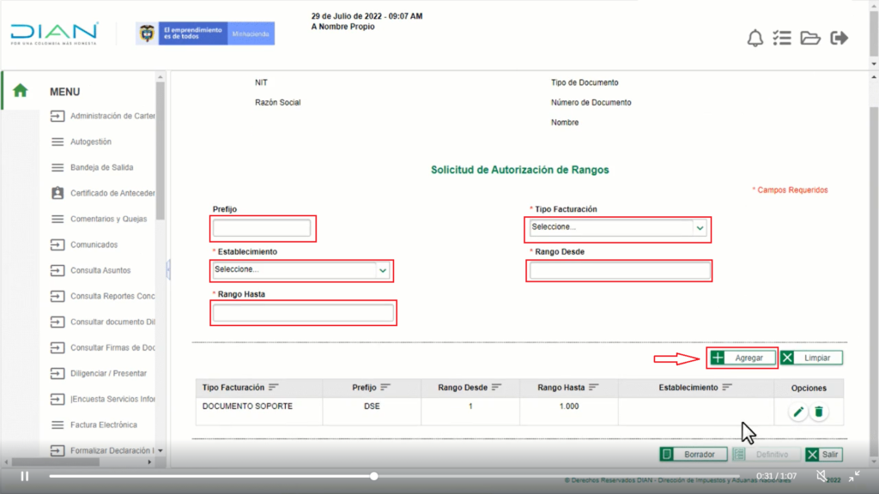Open the task checklist icon
This screenshot has height=494, width=879.
point(782,38)
